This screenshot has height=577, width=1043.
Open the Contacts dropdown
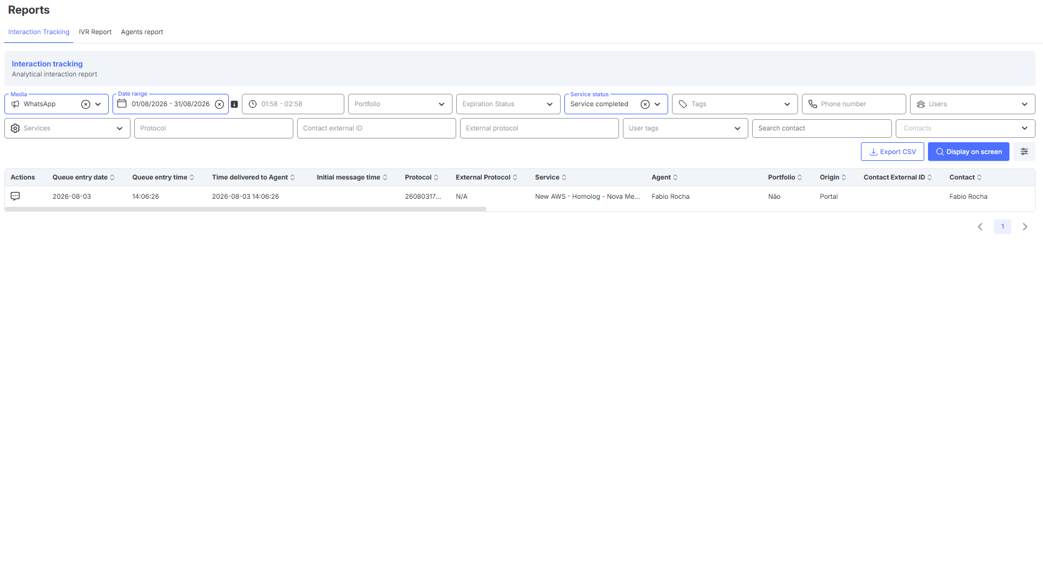(966, 129)
